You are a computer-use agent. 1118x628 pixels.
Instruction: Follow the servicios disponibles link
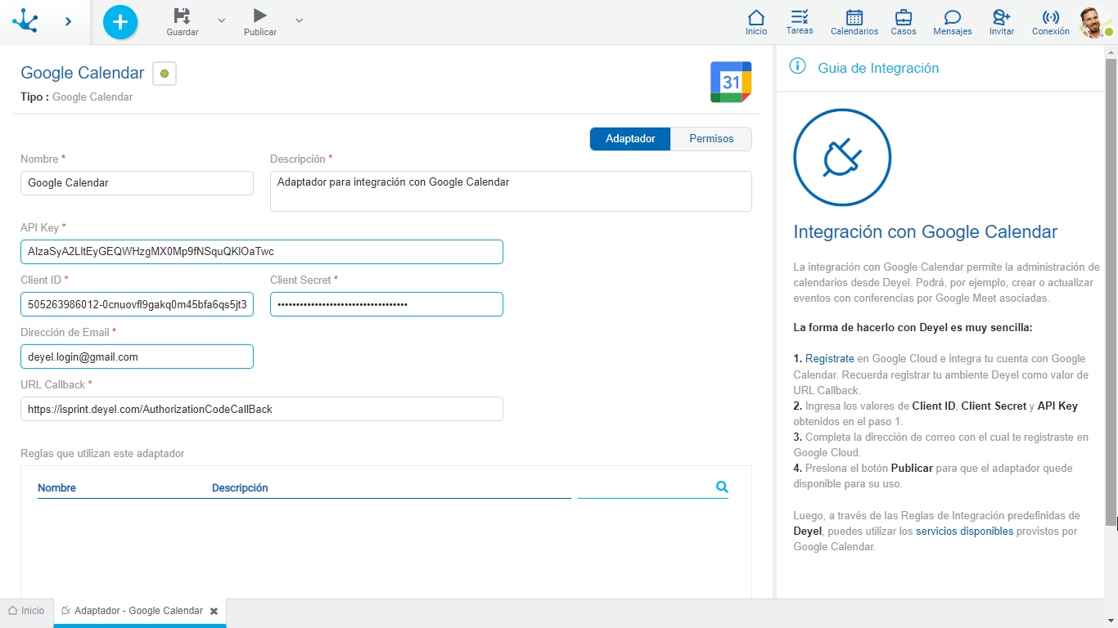[x=964, y=532]
